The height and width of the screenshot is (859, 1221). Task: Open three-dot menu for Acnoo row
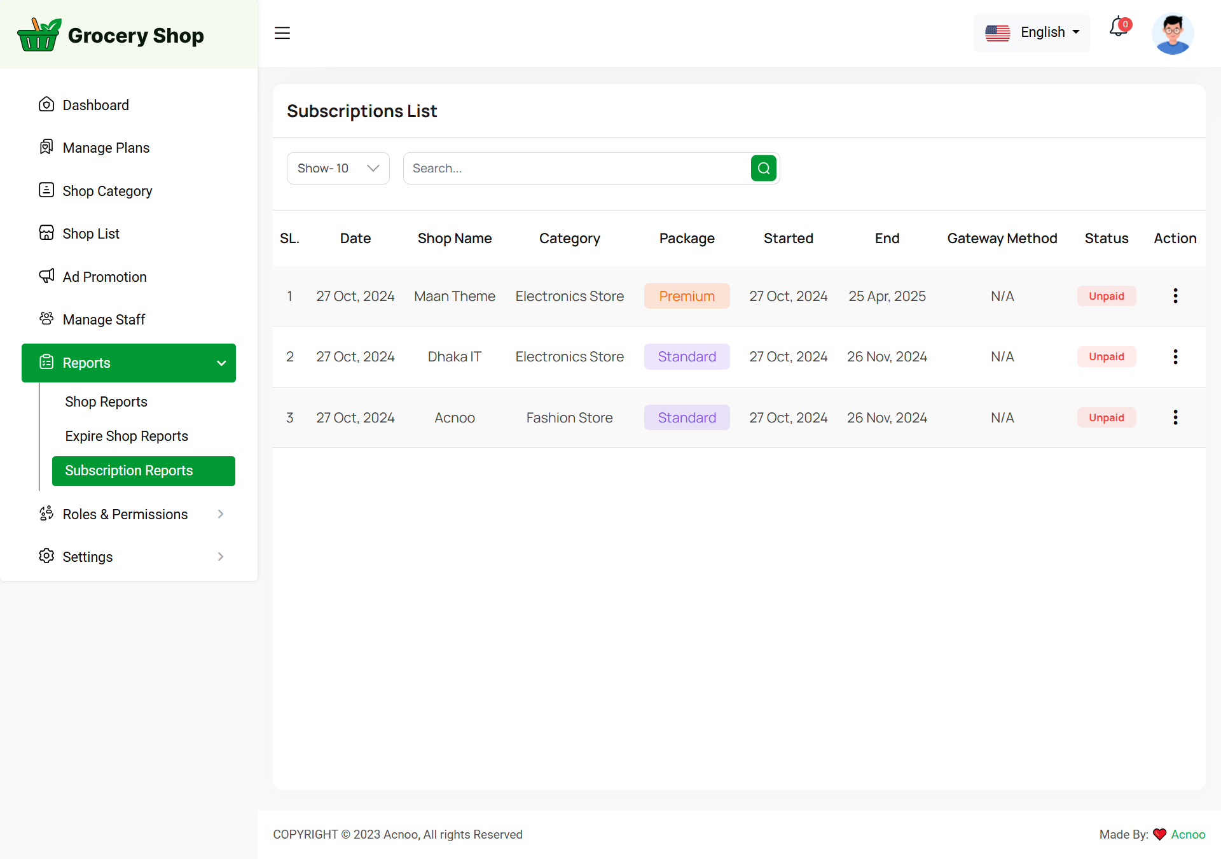pos(1175,417)
